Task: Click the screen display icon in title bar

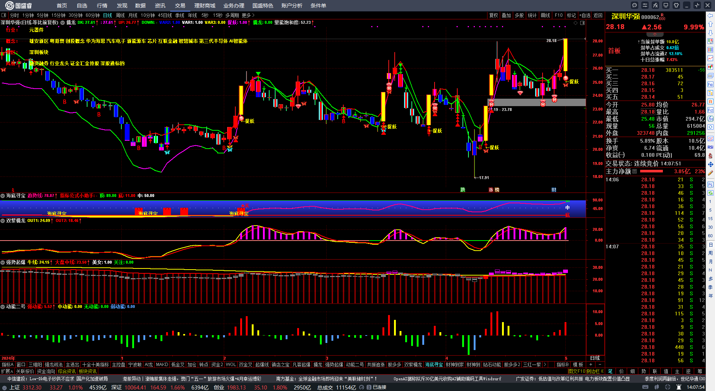Action: coord(666,5)
